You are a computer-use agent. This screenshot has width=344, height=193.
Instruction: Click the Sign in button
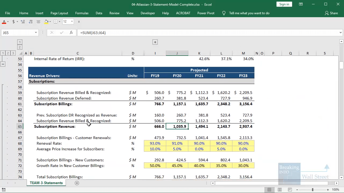284,4
